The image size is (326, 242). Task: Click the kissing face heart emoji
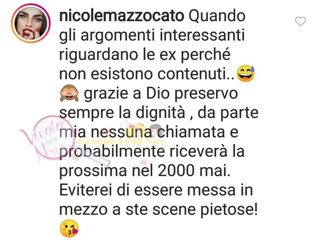(69, 228)
